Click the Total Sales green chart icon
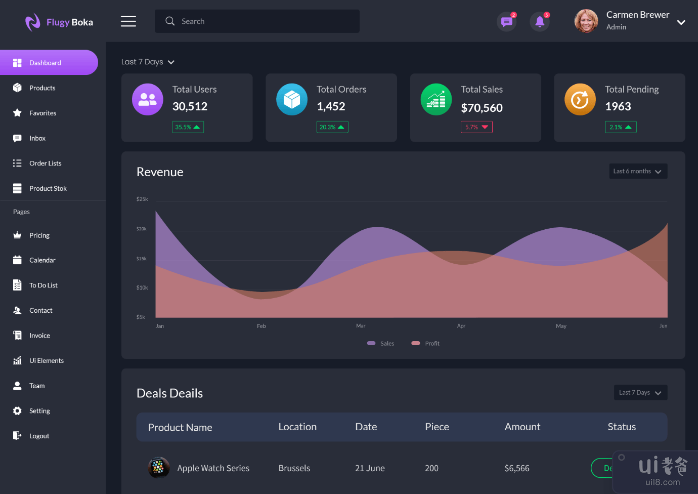Screen dimensions: 698x494 click(x=436, y=99)
